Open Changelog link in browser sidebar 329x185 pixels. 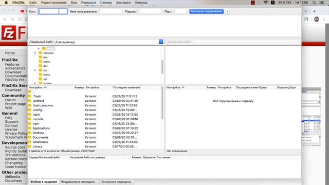pos(14,163)
